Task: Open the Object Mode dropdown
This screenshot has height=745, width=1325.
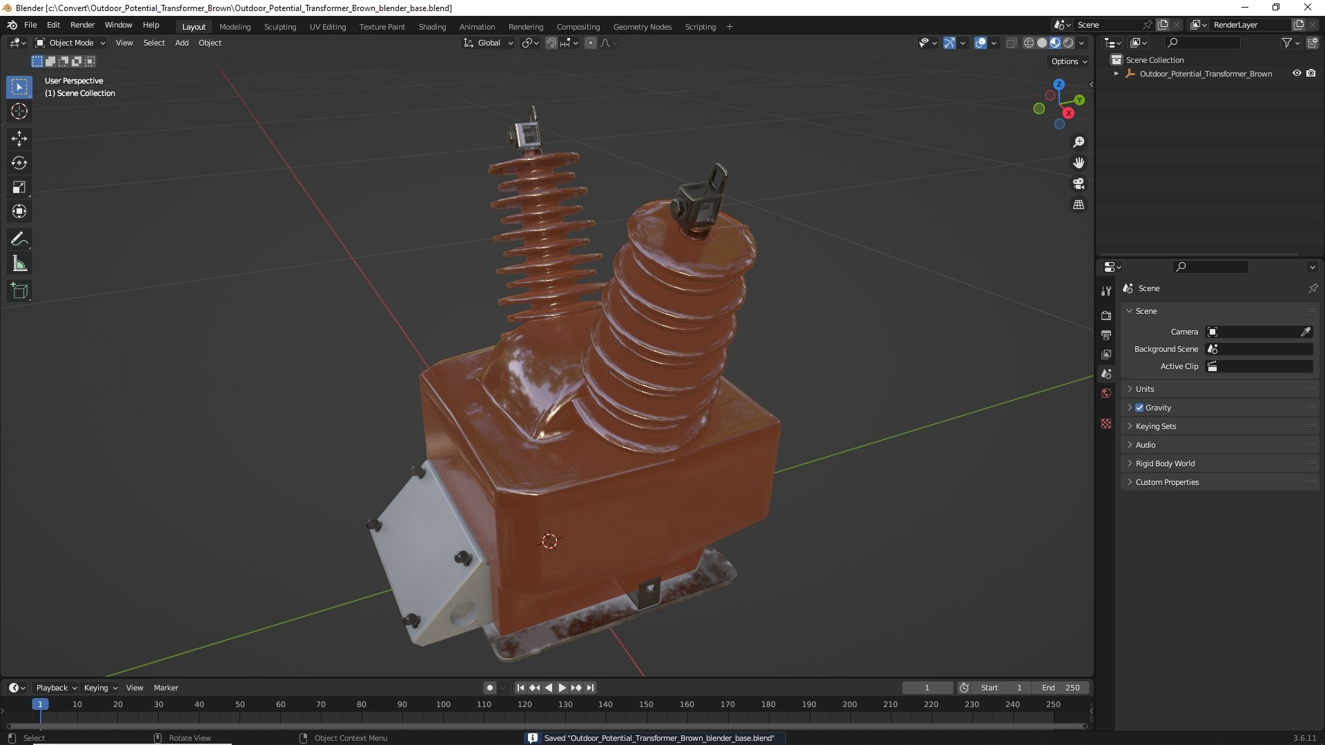Action: tap(70, 43)
